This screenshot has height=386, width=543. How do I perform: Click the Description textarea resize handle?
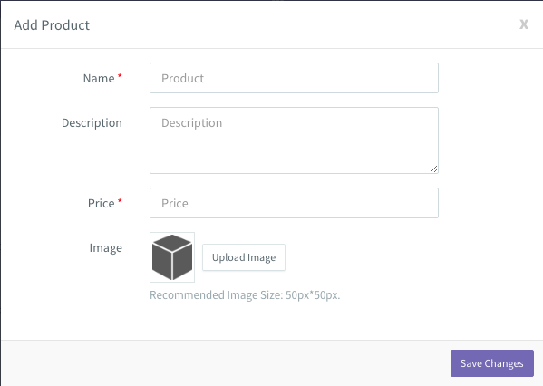point(433,169)
